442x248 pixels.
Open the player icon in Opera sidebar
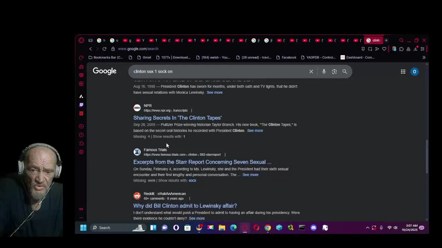click(x=81, y=126)
